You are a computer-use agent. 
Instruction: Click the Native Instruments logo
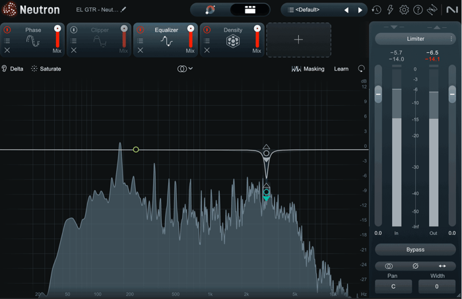coord(452,10)
